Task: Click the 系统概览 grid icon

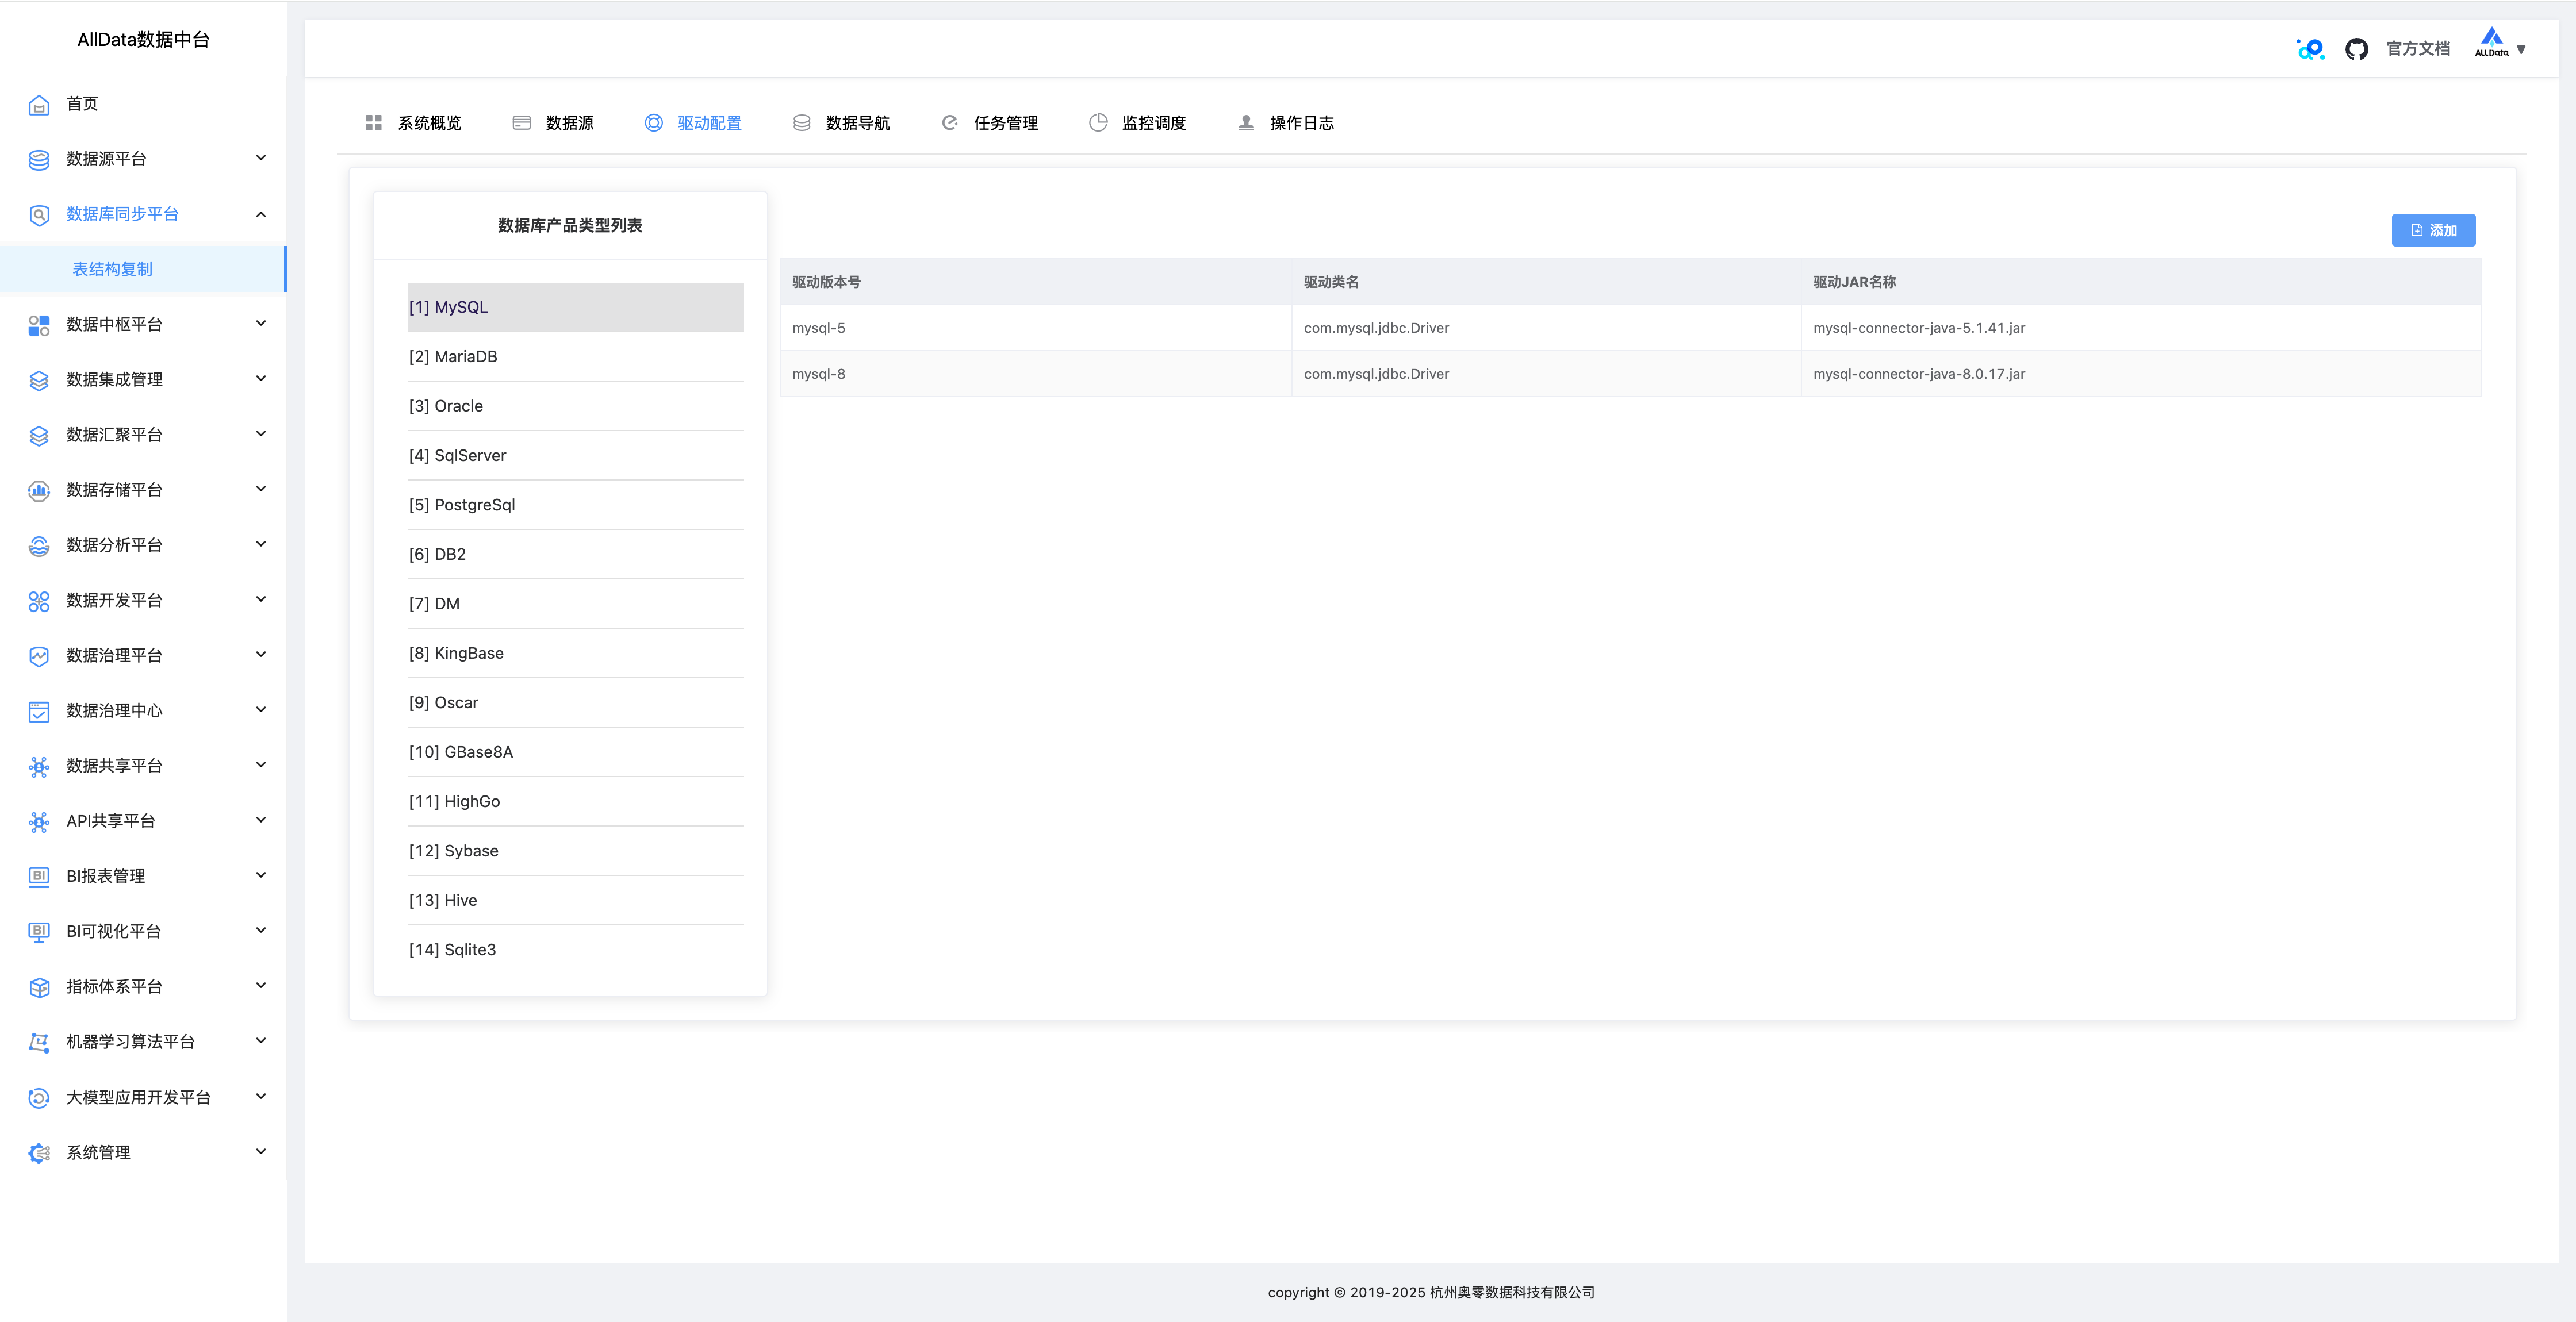Action: click(374, 123)
